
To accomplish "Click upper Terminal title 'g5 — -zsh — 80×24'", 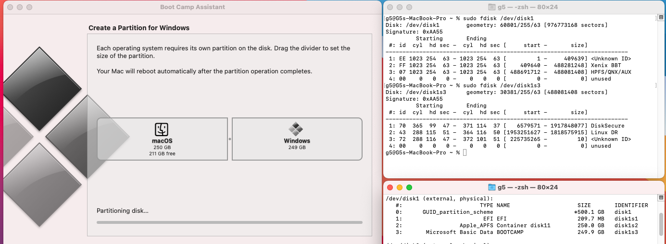I will (x=528, y=7).
